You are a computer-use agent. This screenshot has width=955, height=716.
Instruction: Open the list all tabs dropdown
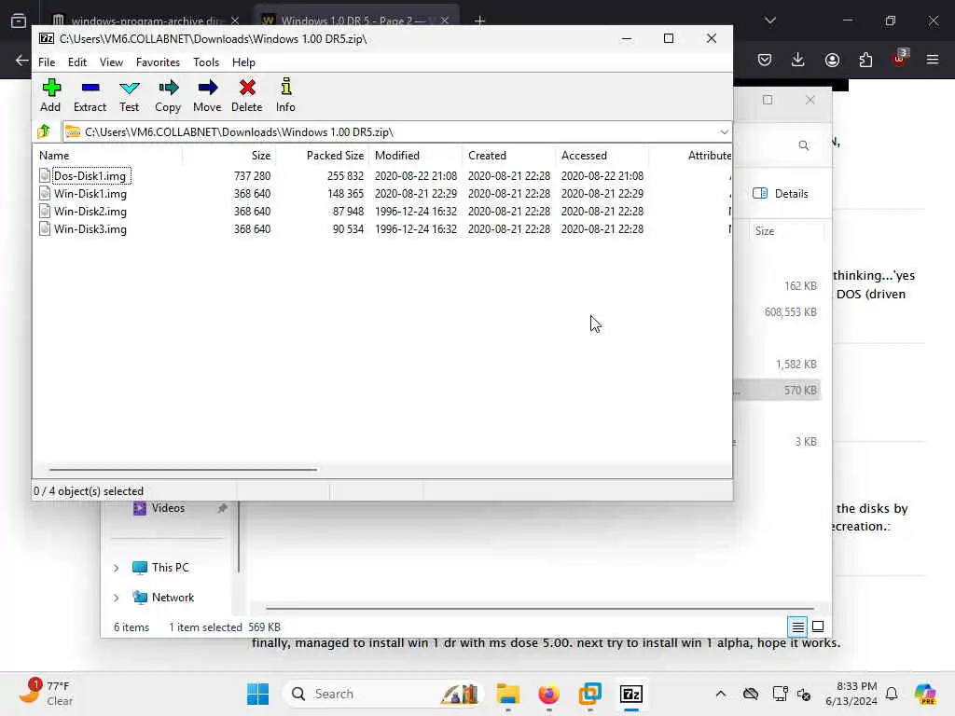tap(769, 21)
